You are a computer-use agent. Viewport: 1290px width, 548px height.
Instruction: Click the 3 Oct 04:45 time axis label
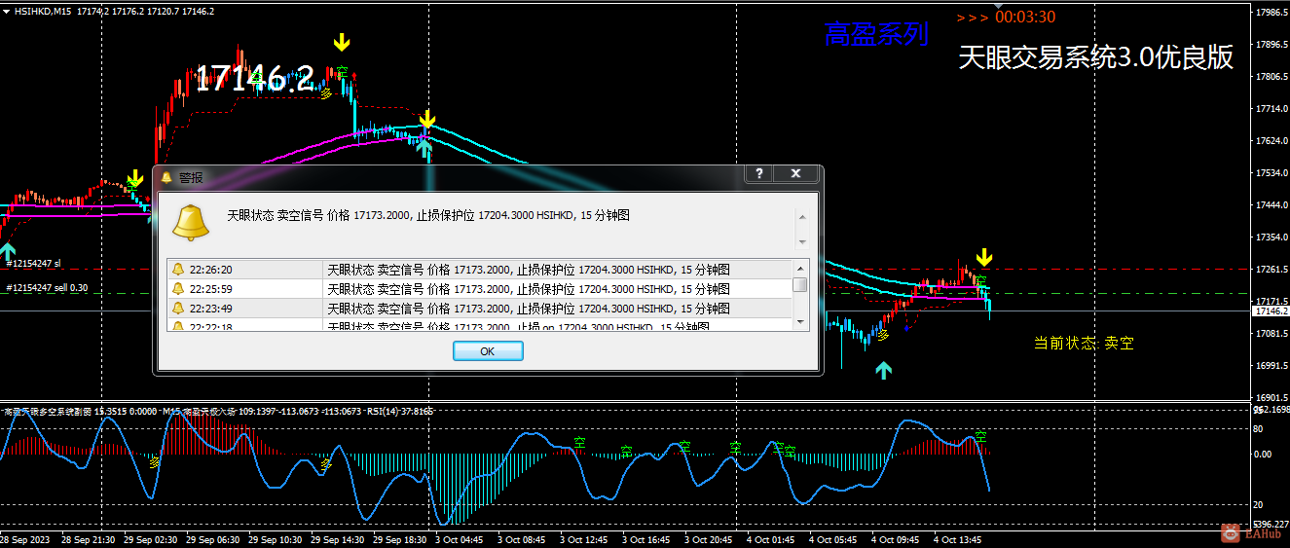click(458, 539)
